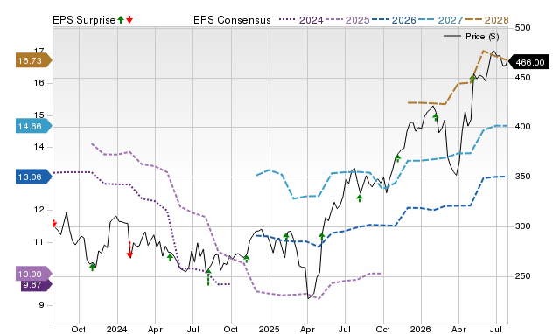The height and width of the screenshot is (334, 560).
Task: Click the November 2024 green surprise arrow
Action: [x=247, y=258]
